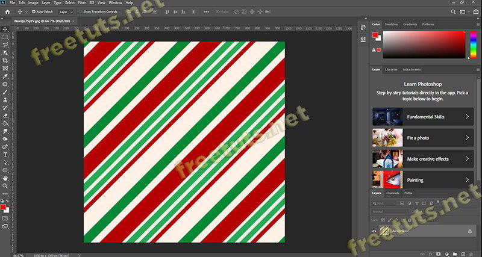Open the Filter menu

pos(82,3)
